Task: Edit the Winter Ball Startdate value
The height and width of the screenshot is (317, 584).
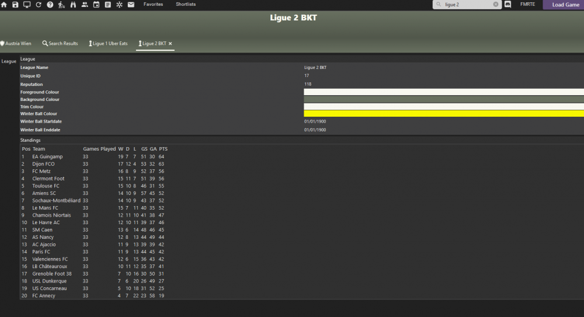Action: 315,121
